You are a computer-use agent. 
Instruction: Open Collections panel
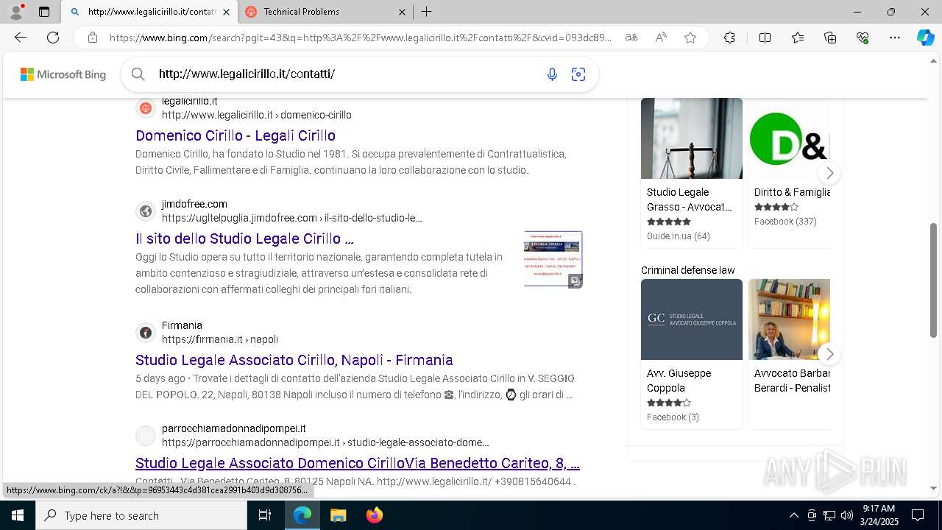(x=830, y=38)
